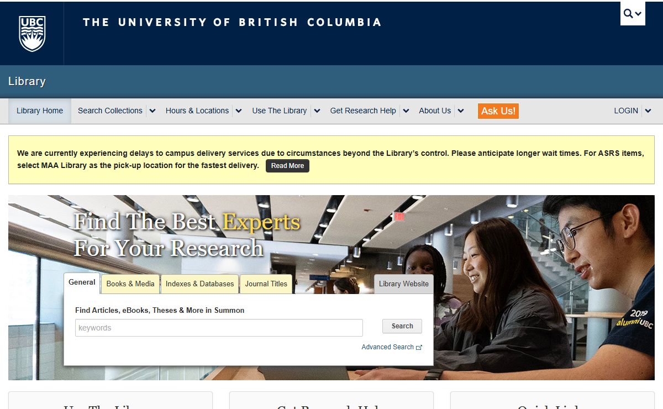Click the Read More button in the notice
Viewport: 663px width, 409px height.
[x=287, y=166]
